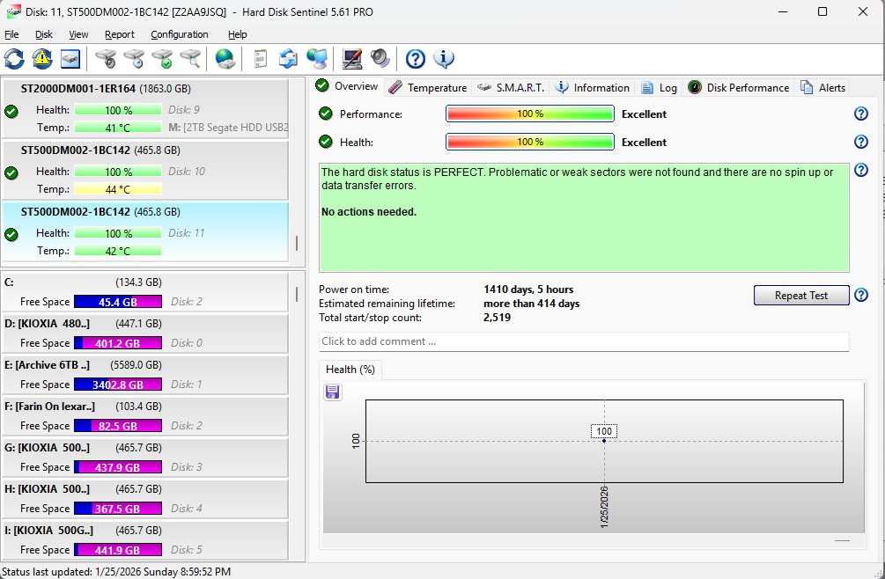Open the Report menu
The width and height of the screenshot is (885, 579).
click(120, 34)
